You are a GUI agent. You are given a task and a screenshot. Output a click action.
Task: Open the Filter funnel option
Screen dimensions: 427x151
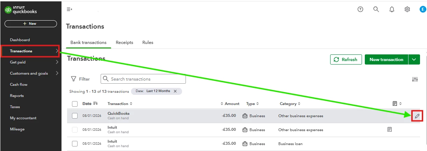pyautogui.click(x=80, y=79)
